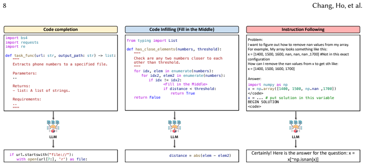365x165 pixels.
Task: Click the LLM icon under Instruction Following
Action: [296, 126]
